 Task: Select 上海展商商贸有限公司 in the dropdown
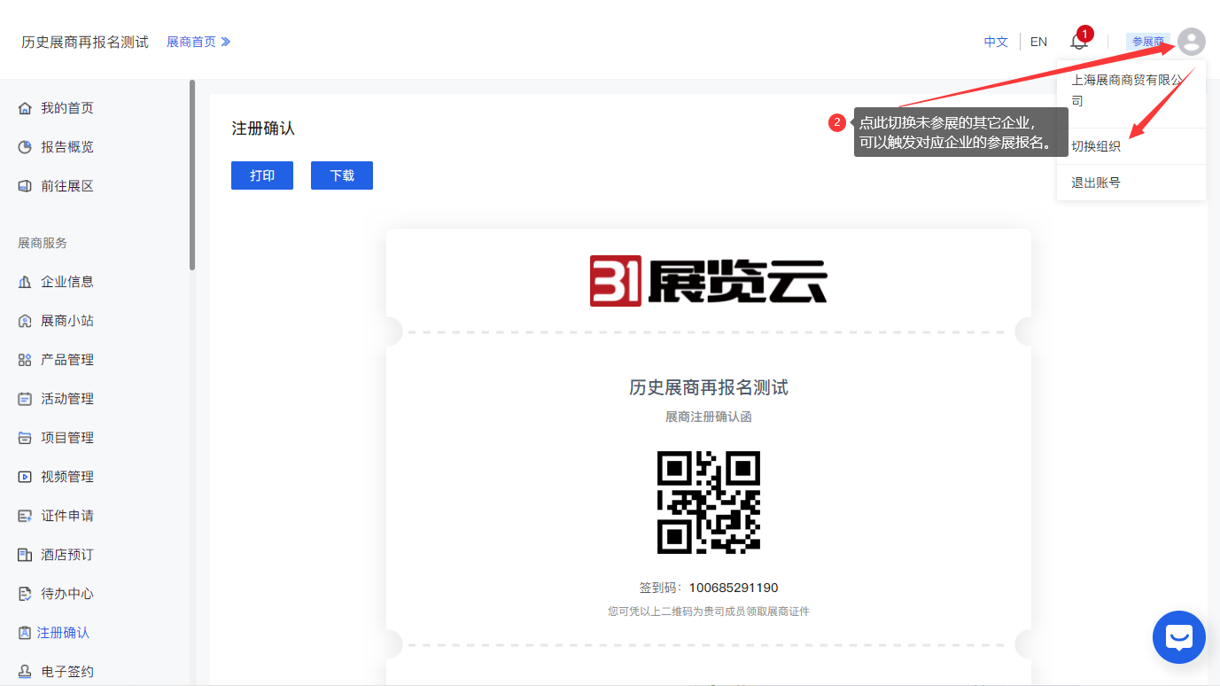[1127, 90]
